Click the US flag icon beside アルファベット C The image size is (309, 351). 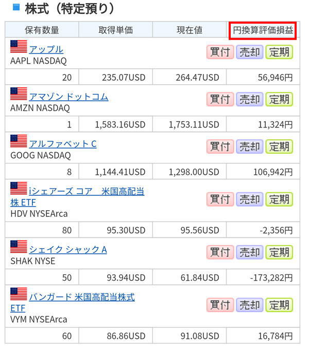click(19, 141)
